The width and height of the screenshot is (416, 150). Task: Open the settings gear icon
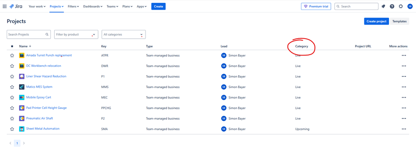[401, 6]
